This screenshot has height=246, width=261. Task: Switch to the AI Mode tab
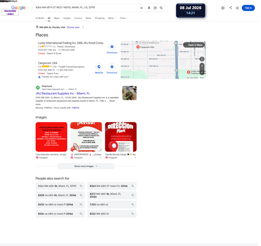coord(40,18)
